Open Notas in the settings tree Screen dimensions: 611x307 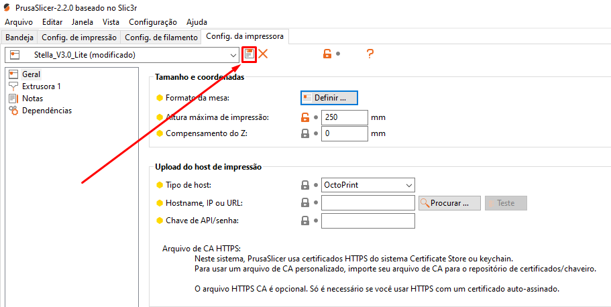point(32,98)
